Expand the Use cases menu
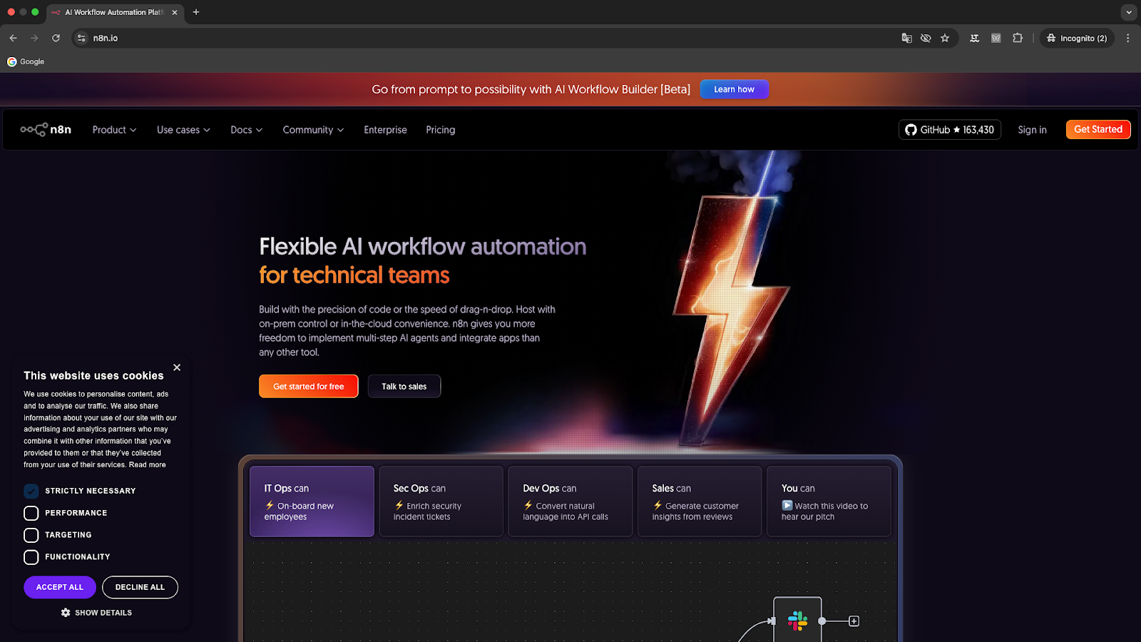Viewport: 1141px width, 642px height. [x=183, y=130]
